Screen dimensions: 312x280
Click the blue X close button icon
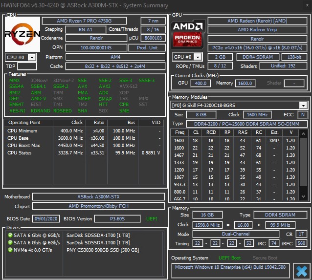pyautogui.click(x=301, y=271)
